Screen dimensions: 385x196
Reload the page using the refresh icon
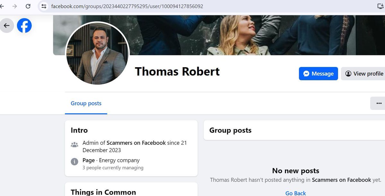[28, 6]
